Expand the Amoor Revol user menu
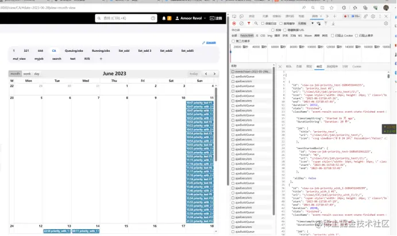Image resolution: width=397 pixels, height=236 pixels. tap(191, 18)
